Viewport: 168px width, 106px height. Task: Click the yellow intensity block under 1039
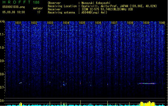click(x=147, y=104)
